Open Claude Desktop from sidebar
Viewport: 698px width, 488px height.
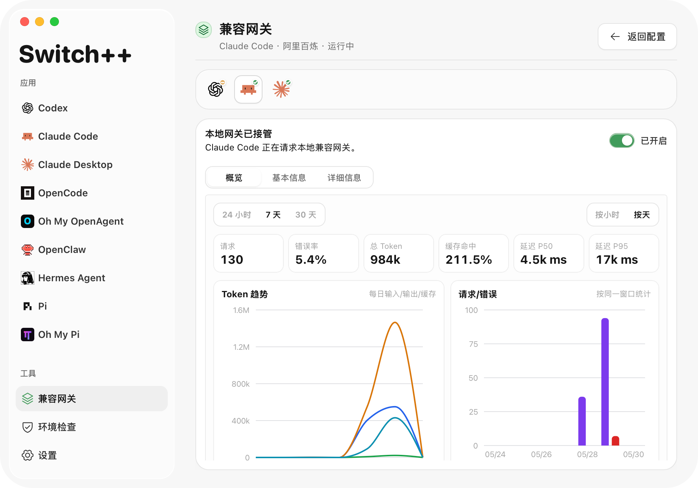point(91,165)
